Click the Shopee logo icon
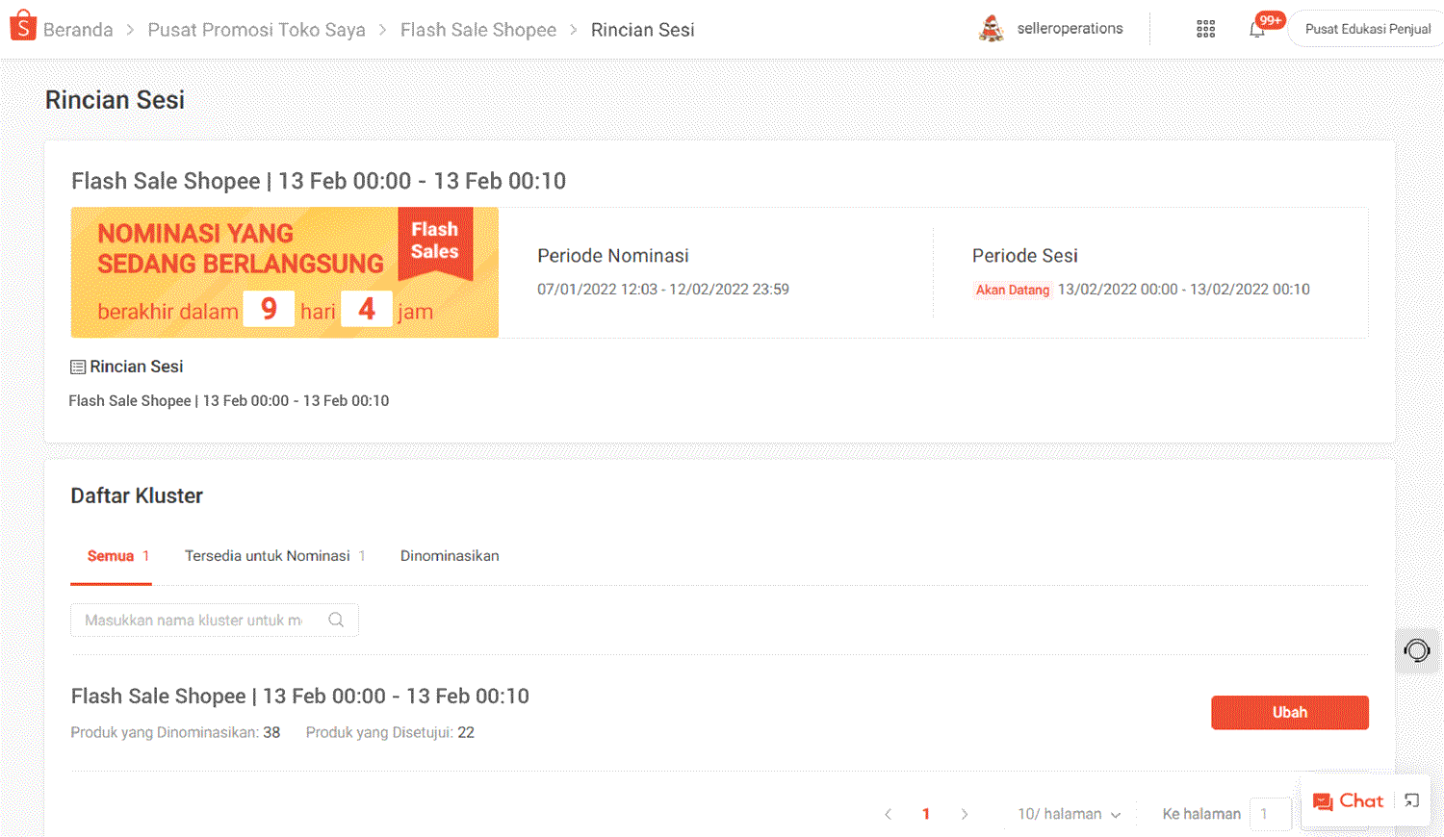1444x837 pixels. click(x=22, y=27)
